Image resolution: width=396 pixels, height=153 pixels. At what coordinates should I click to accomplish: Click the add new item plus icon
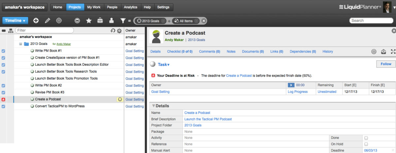(x=36, y=20)
